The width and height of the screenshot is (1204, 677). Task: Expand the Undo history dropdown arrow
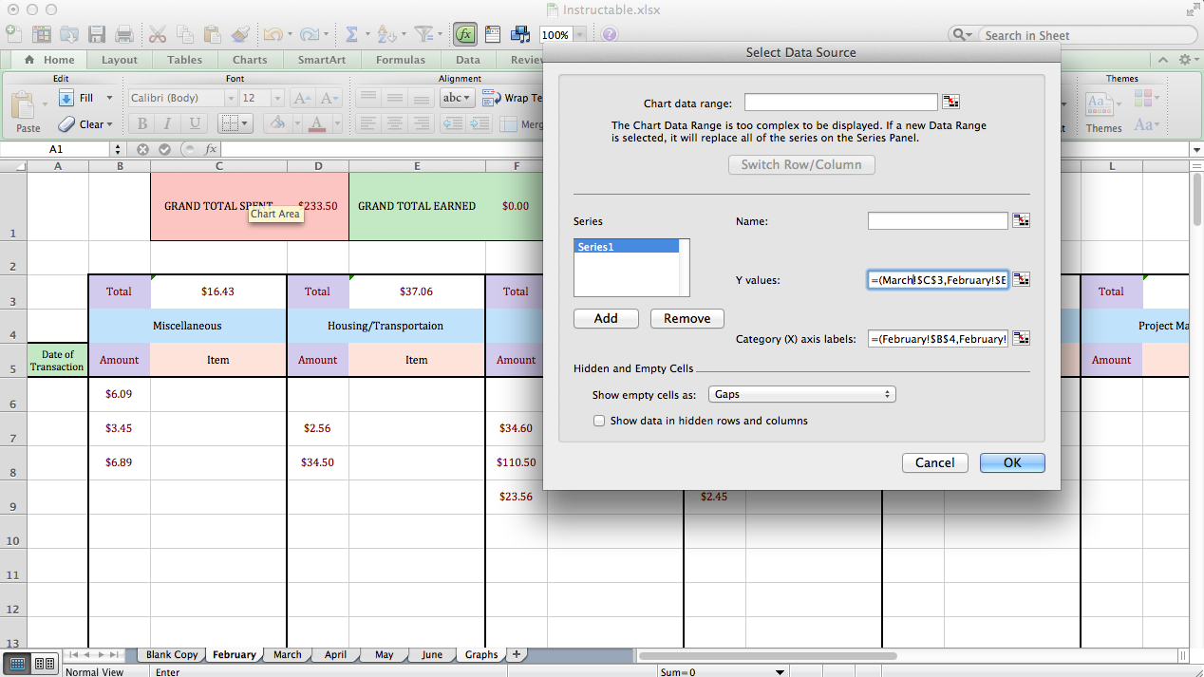(x=290, y=33)
